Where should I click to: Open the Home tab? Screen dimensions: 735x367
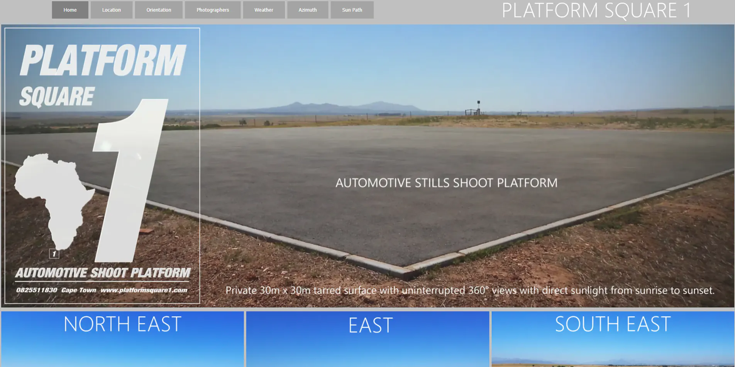tap(70, 10)
